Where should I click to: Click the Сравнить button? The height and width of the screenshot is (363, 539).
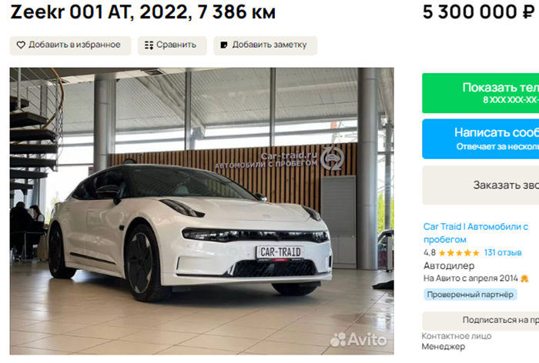coord(172,45)
